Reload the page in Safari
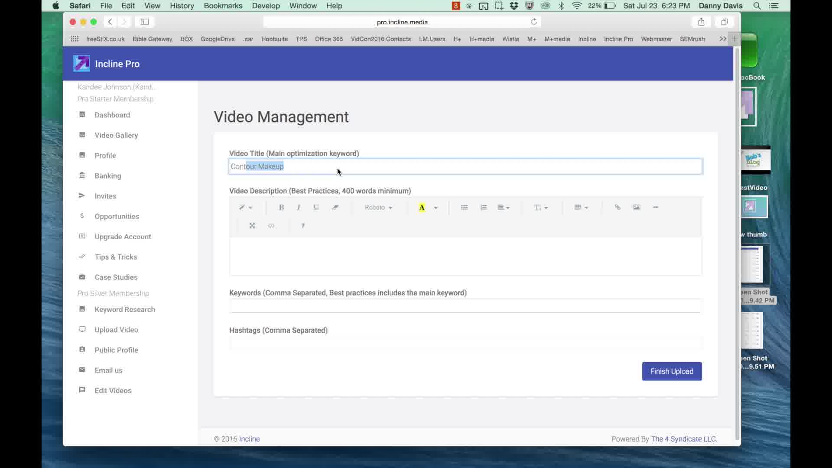The height and width of the screenshot is (468, 832). (x=534, y=22)
